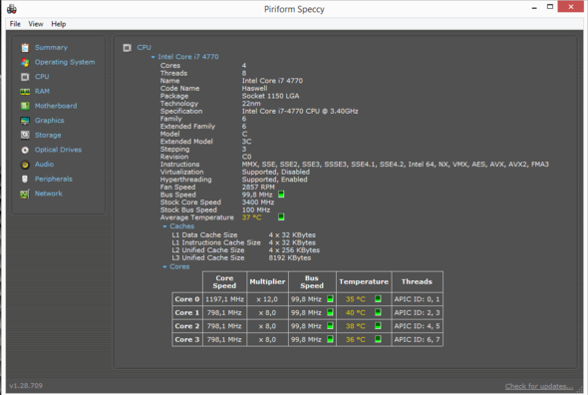The width and height of the screenshot is (588, 395).
Task: Click the 2857 RPM fan speed value
Action: pyautogui.click(x=258, y=187)
